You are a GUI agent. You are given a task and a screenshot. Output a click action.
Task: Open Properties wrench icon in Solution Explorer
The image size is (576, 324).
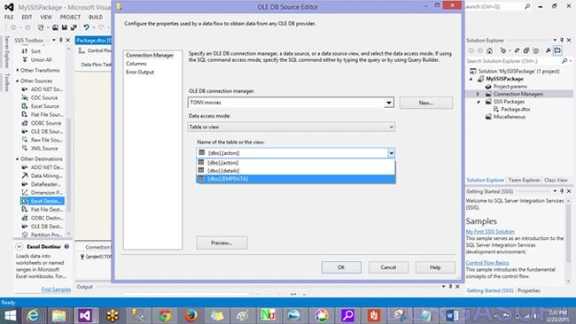tap(548, 50)
